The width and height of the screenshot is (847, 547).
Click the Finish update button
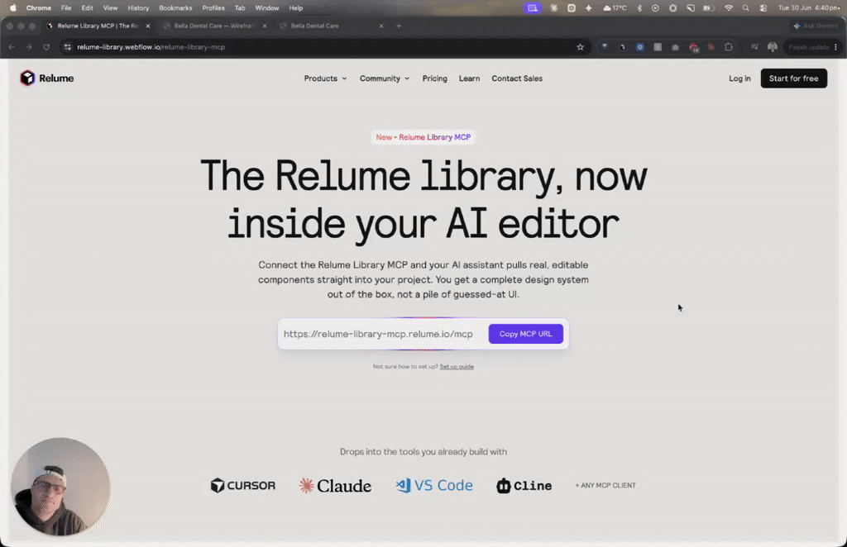tap(809, 47)
